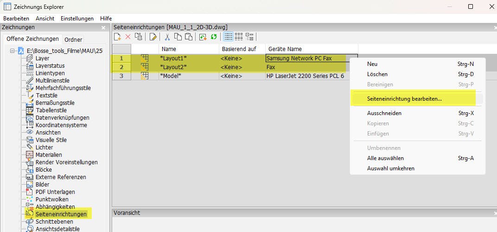Click the Layout1 page setup row icon
The width and height of the screenshot is (497, 232).
coord(145,58)
